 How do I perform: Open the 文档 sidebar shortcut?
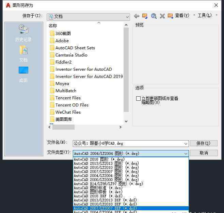tap(23, 54)
